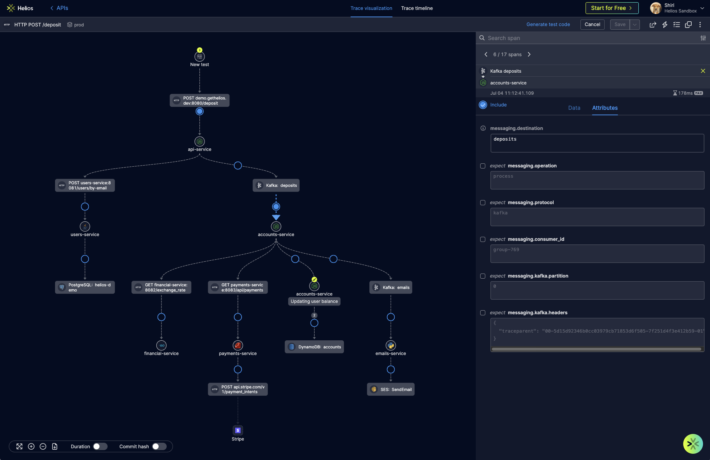Switch to the Data tab
The width and height of the screenshot is (710, 460).
tap(574, 108)
